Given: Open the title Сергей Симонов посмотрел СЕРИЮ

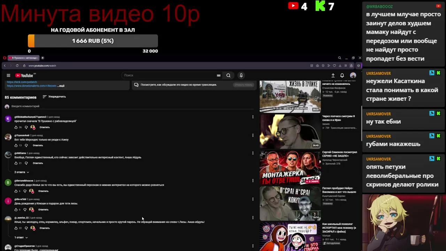Looking at the screenshot, I should [339, 154].
